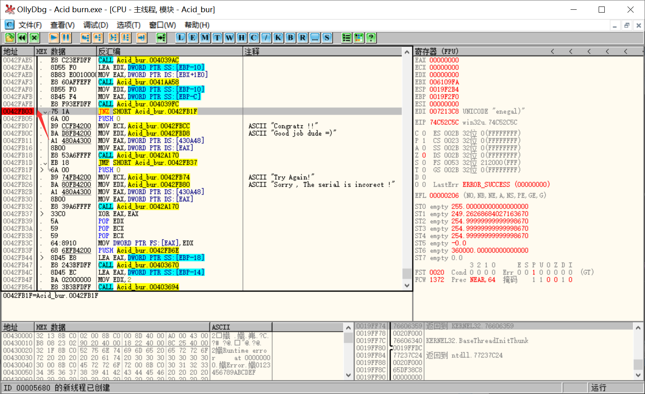Click the 运行 status indicator
Screen dimensions: 645x394
click(x=598, y=387)
